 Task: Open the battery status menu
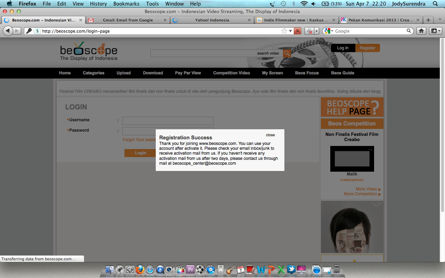tap(332, 4)
